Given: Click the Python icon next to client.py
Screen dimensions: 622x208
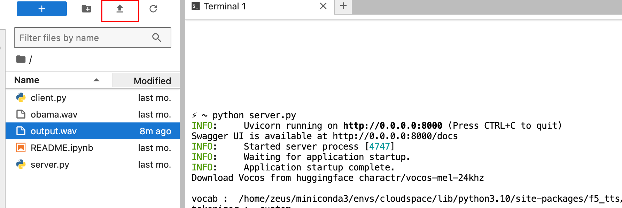Looking at the screenshot, I should coord(21,98).
